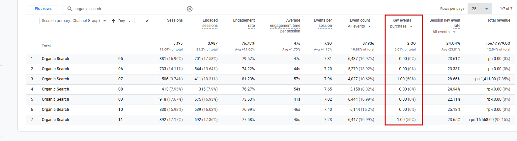Open the Rows per page dropdown
This screenshot has width=517, height=141.
479,9
